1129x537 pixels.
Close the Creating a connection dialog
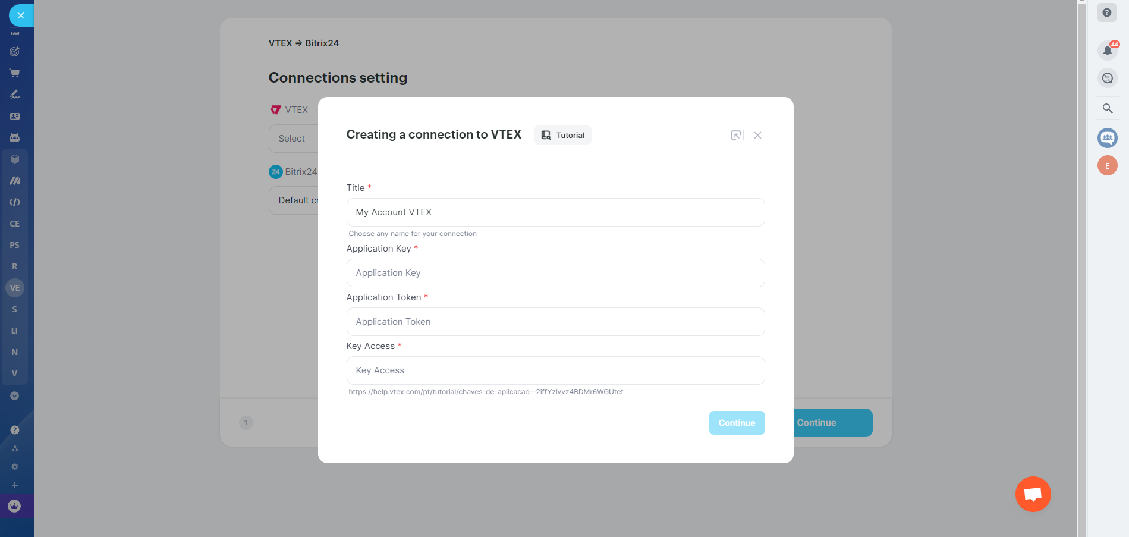point(757,135)
